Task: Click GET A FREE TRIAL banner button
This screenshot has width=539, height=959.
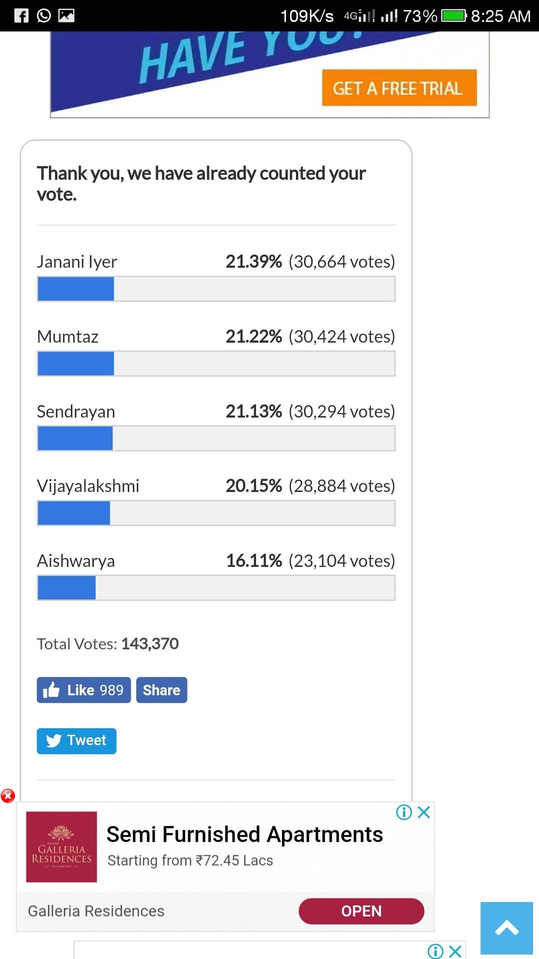Action: coord(399,88)
